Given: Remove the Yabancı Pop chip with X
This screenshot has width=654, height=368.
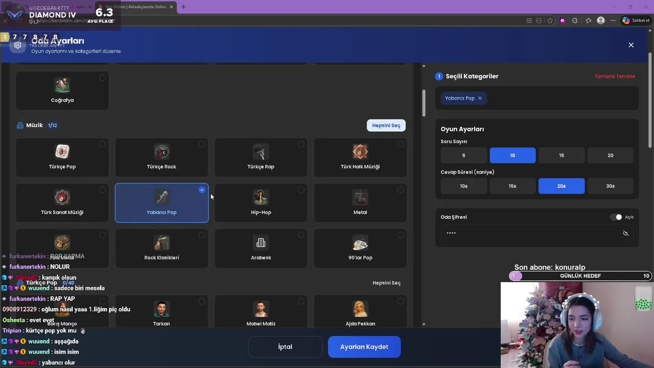Looking at the screenshot, I should coord(480,98).
